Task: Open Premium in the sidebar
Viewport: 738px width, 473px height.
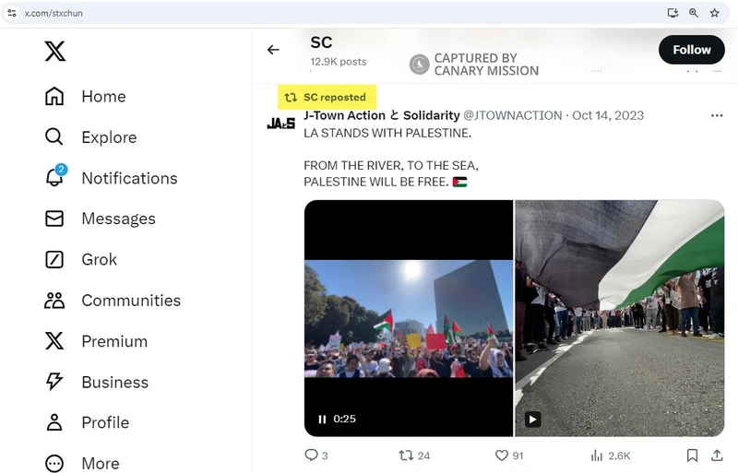Action: pyautogui.click(x=55, y=341)
